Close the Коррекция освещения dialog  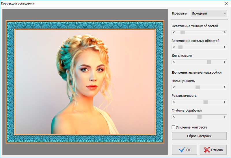227,3
